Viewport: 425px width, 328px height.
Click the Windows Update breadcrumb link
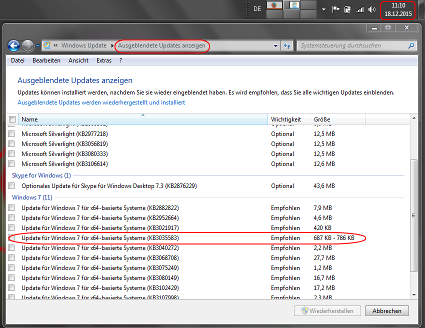pos(83,45)
